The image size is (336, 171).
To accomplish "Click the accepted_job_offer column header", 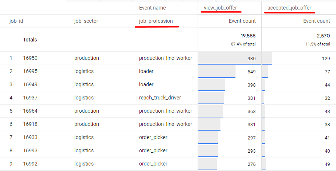I will point(289,8).
